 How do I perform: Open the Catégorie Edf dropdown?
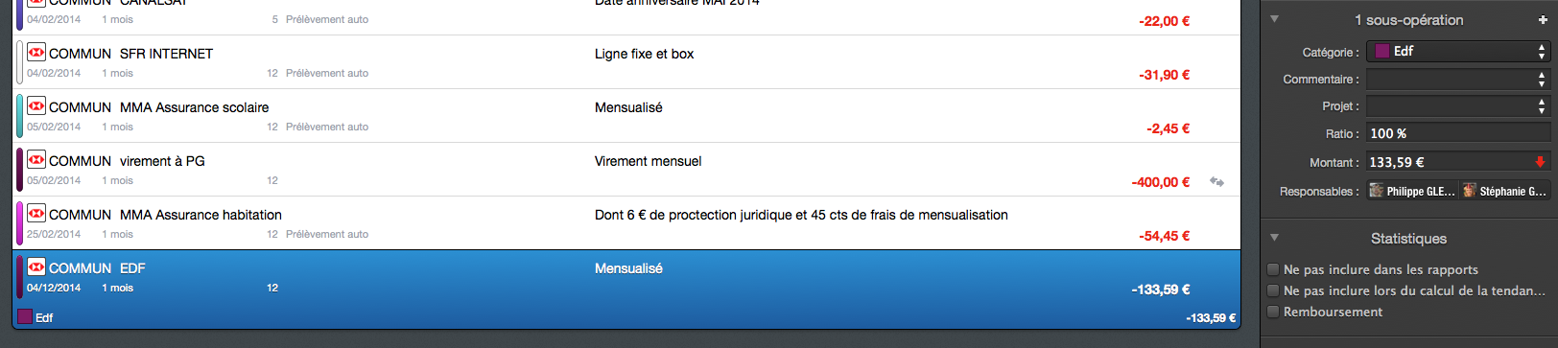point(1458,52)
